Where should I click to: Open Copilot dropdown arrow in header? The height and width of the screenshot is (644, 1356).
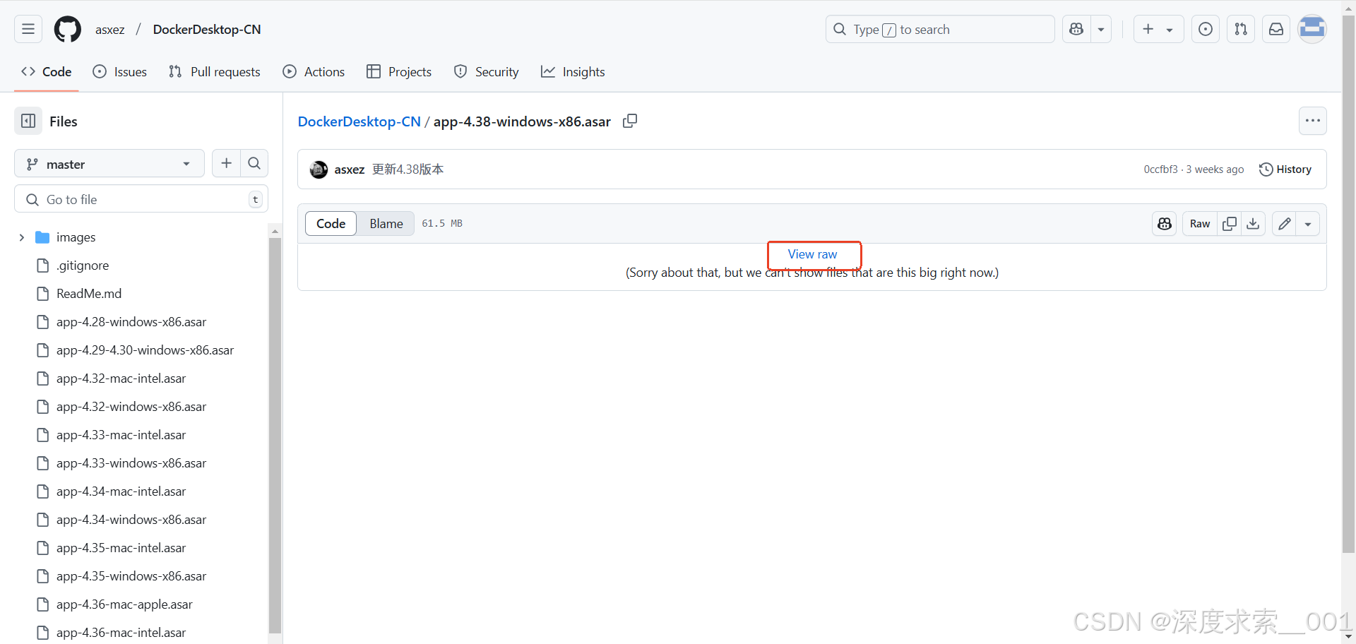(x=1101, y=29)
